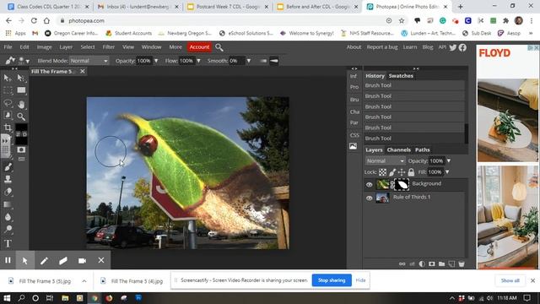The width and height of the screenshot is (540, 304).
Task: Click Show all downloads
Action: pyautogui.click(x=510, y=280)
